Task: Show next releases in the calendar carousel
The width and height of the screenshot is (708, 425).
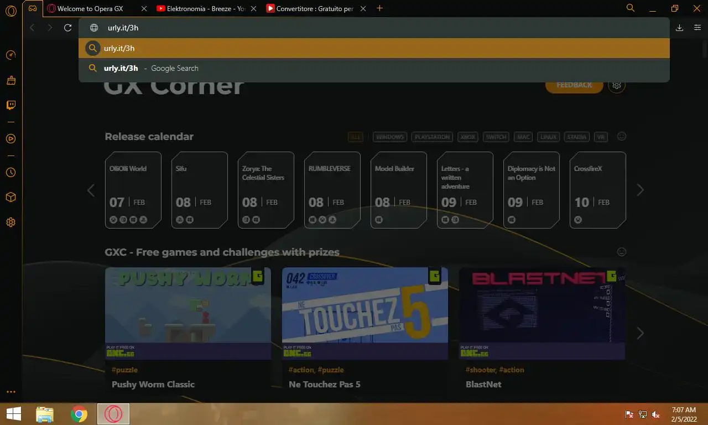Action: tap(640, 190)
